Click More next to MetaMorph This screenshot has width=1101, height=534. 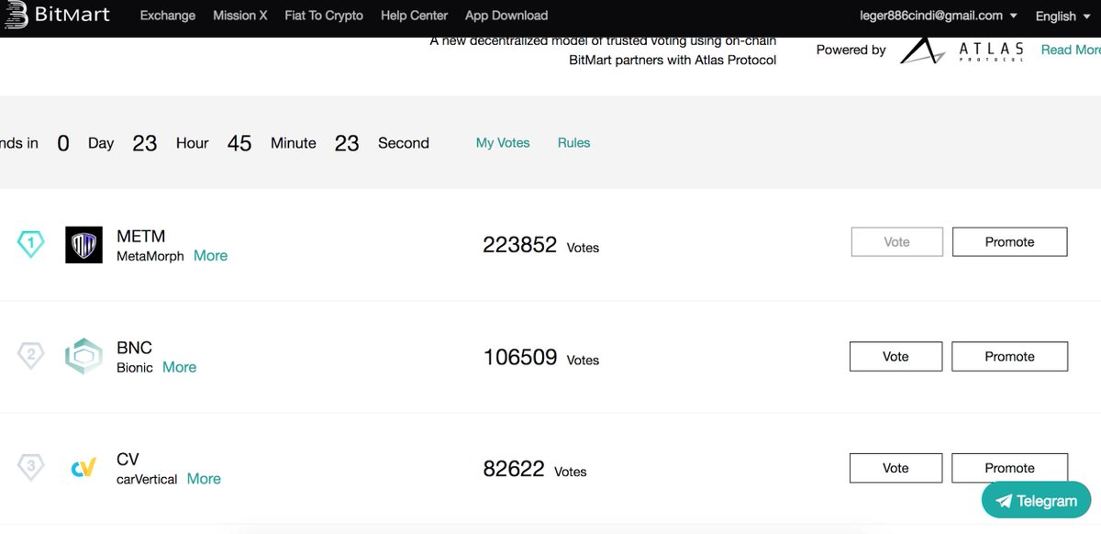210,256
